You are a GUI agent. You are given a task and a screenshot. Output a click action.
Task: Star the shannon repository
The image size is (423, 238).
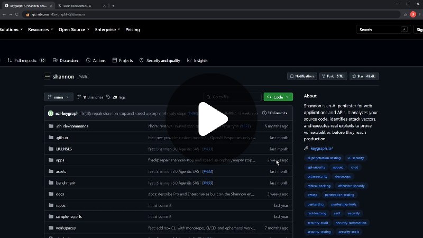(364, 76)
